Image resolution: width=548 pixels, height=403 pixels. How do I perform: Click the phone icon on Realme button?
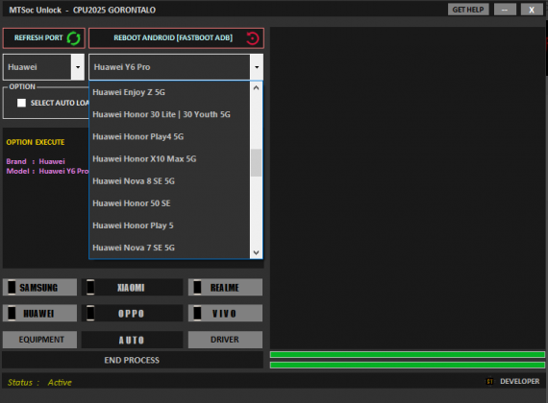coord(197,287)
